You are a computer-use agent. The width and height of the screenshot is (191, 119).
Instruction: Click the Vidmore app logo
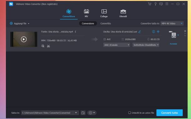pos(11,4)
